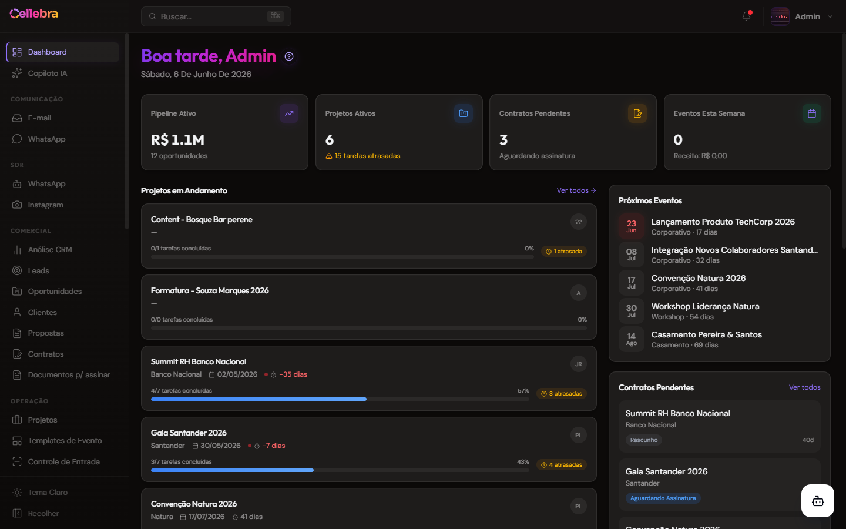Go to E-mail under Comunicação

click(63, 118)
